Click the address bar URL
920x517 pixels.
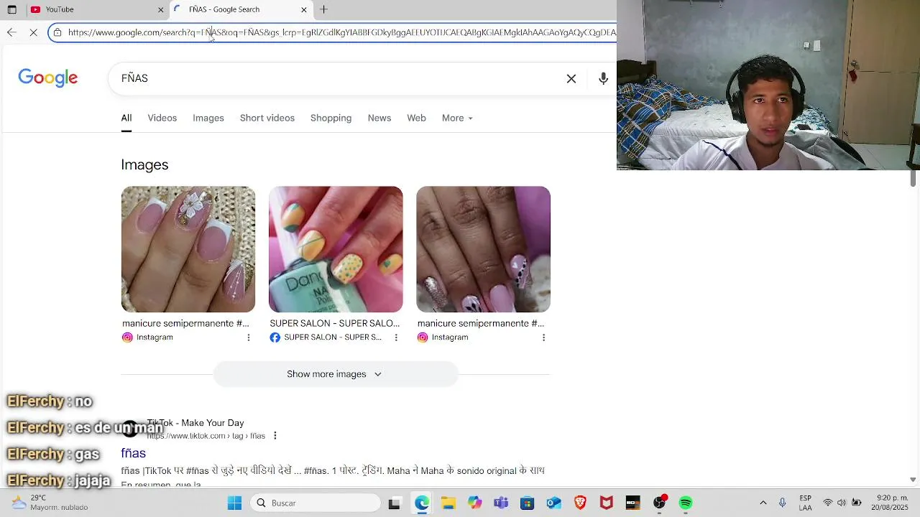(341, 32)
